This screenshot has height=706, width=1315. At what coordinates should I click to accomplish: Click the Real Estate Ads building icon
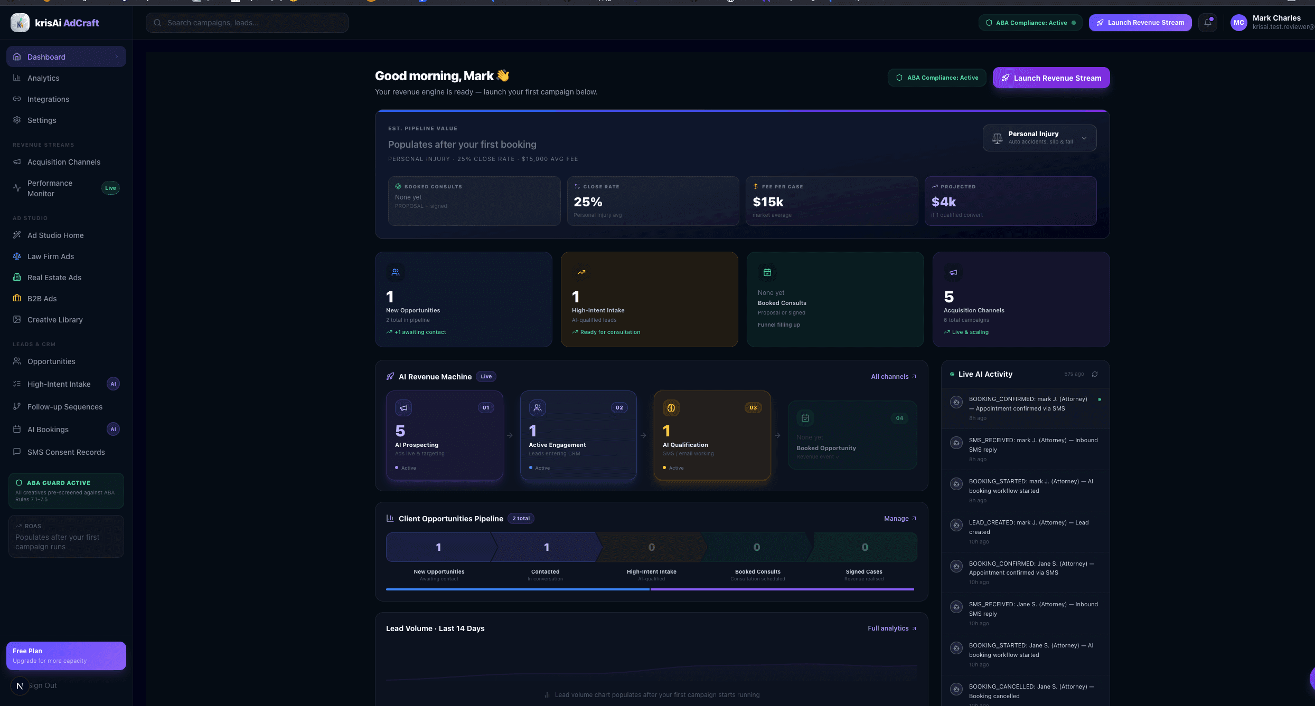17,278
